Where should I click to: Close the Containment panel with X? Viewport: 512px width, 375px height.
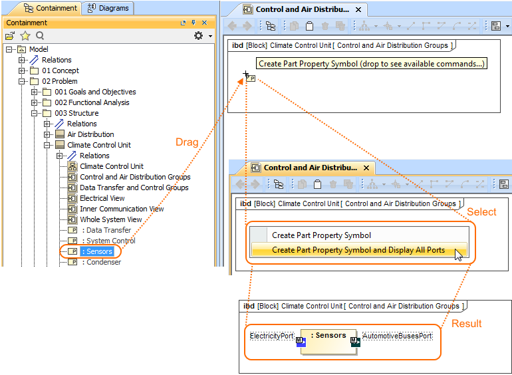203,23
